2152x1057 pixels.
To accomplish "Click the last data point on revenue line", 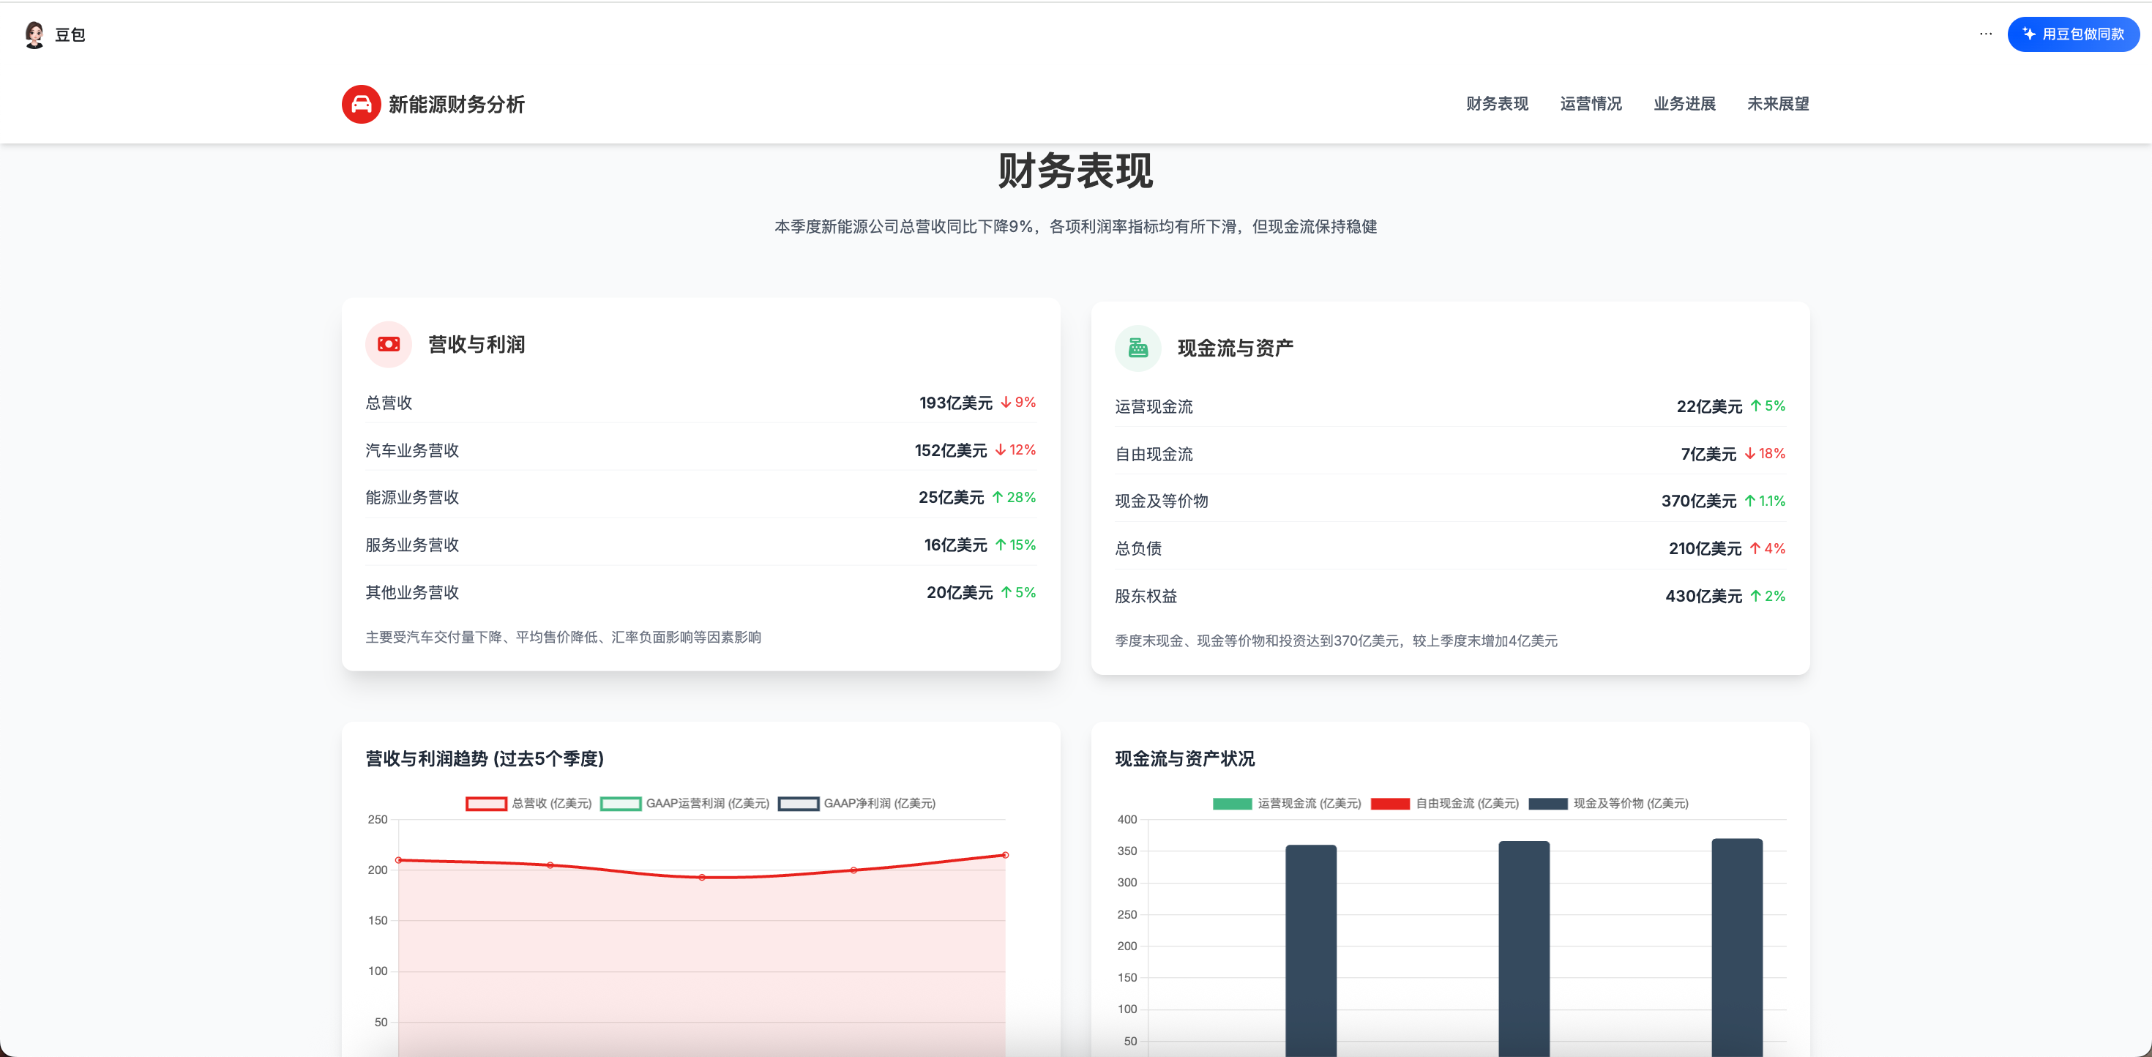I will [1005, 855].
